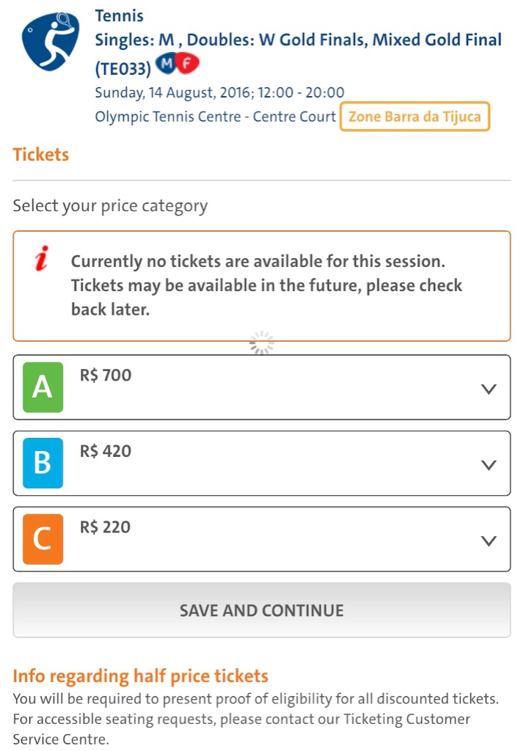Click the Zone Barra da Tijuca tag
Image resolution: width=523 pixels, height=751 pixels.
(414, 117)
